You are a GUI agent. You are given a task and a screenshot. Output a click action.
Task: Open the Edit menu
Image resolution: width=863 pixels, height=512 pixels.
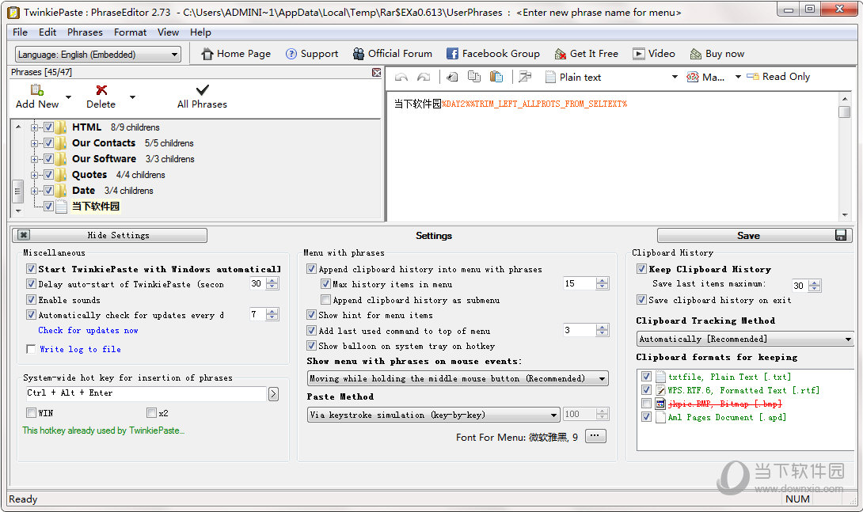(48, 32)
